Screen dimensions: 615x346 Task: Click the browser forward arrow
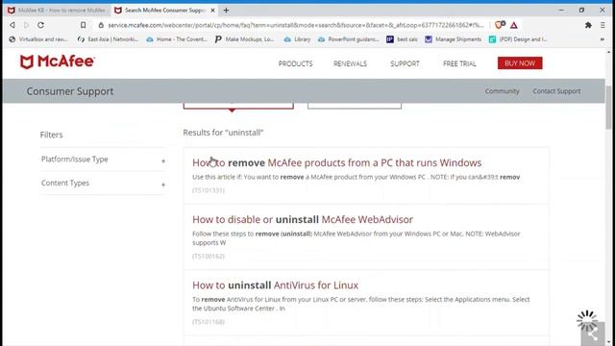26,25
